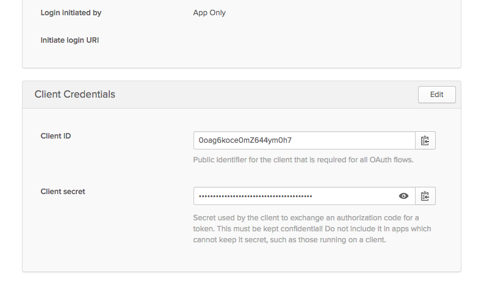Image resolution: width=484 pixels, height=296 pixels.
Task: Click the Client Credentials section heading
Action: [x=75, y=95]
